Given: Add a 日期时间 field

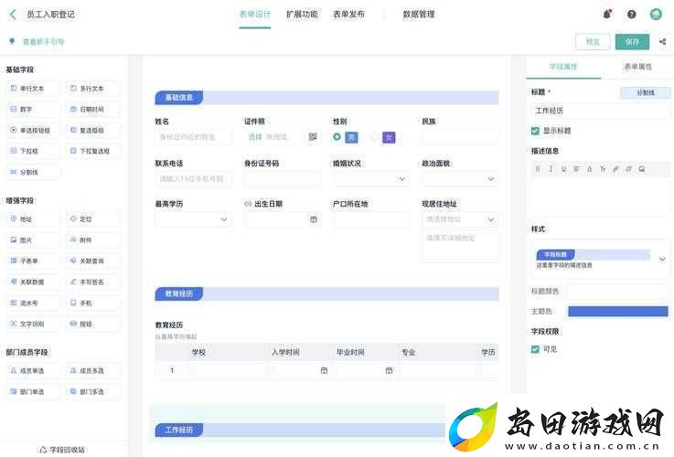Looking at the screenshot, I should (93, 110).
